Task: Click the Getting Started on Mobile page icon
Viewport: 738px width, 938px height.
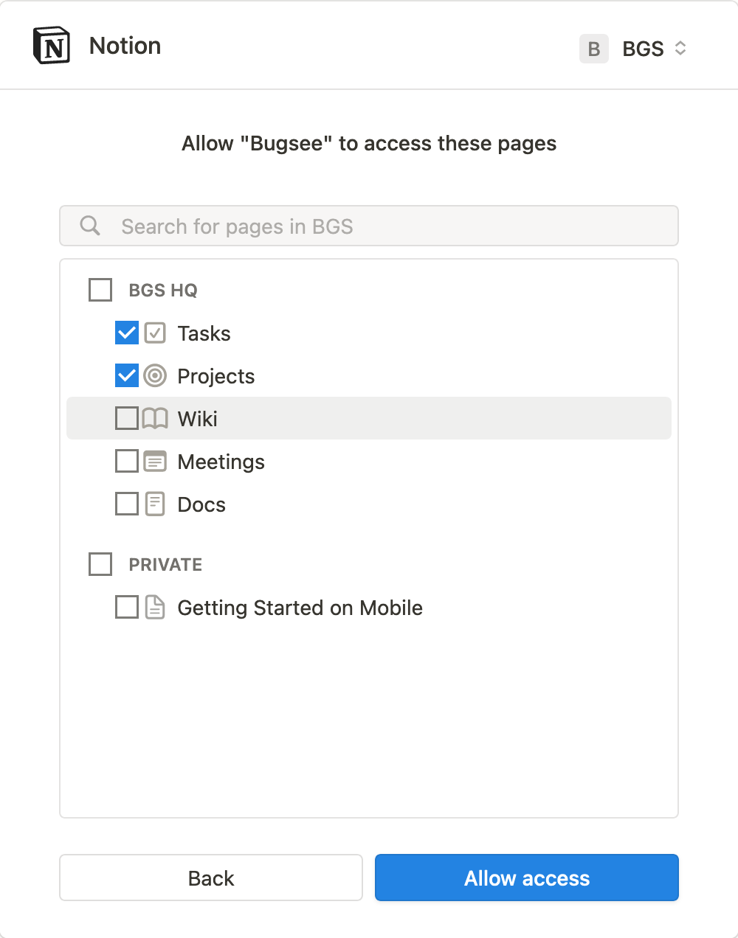Action: pyautogui.click(x=154, y=607)
